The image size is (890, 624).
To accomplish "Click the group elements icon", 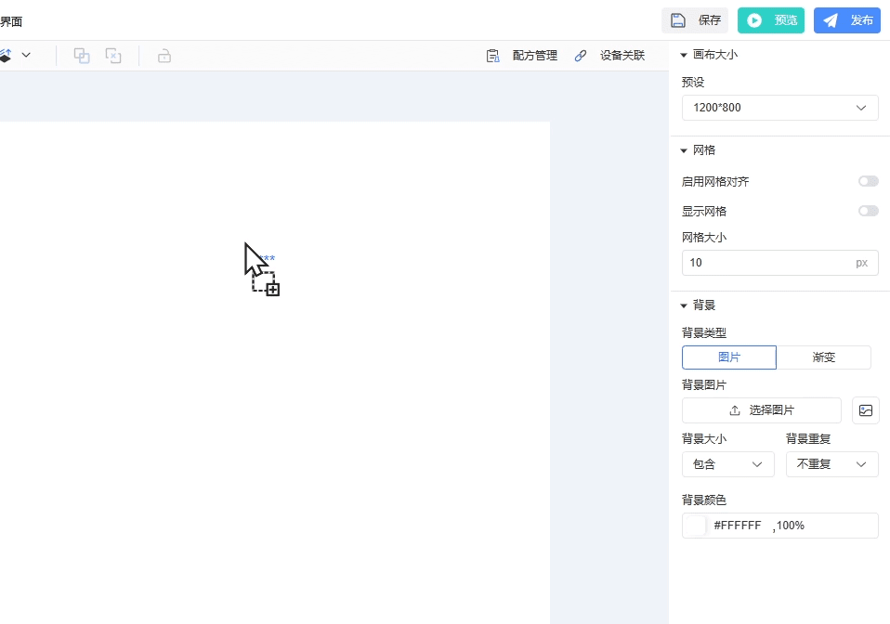I will (x=82, y=56).
